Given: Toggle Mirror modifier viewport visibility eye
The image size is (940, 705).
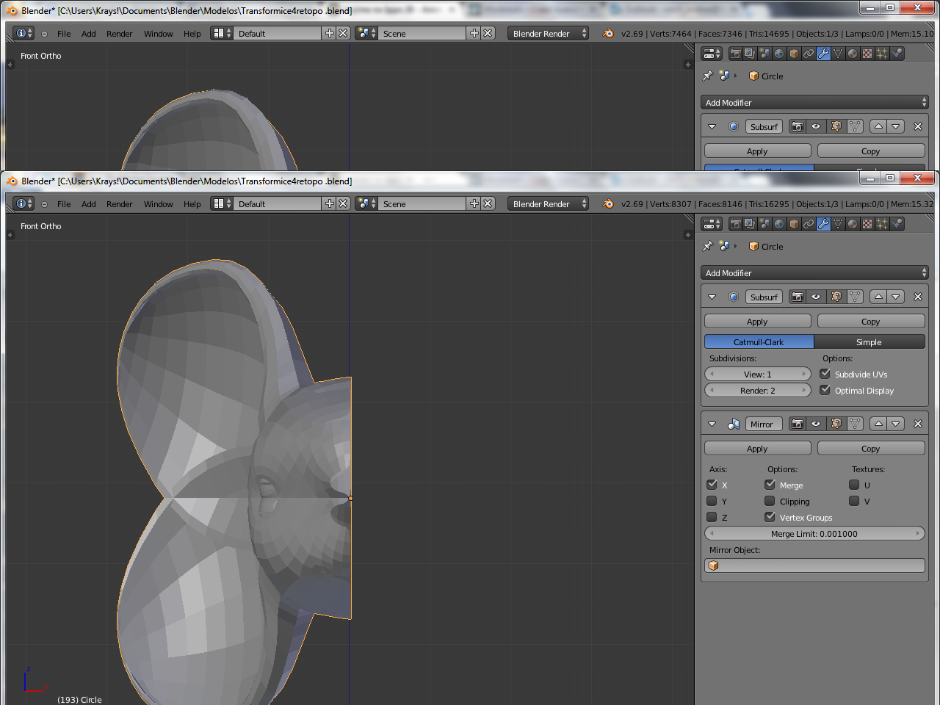Looking at the screenshot, I should pyautogui.click(x=816, y=424).
